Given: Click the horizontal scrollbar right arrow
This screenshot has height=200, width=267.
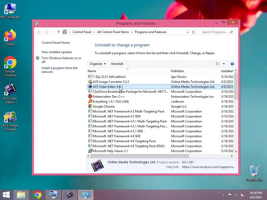Looking at the screenshot, I should (x=232, y=156).
